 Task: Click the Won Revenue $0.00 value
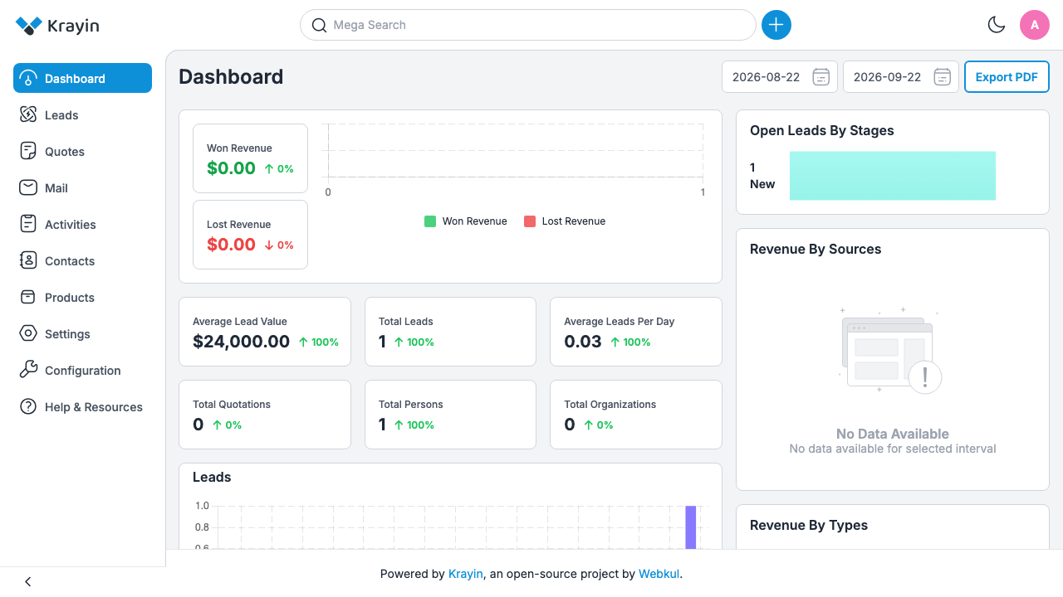tap(231, 168)
